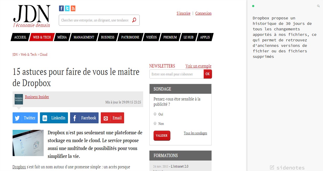
Task: Click the Business Insider author logo
Action: pos(19,99)
